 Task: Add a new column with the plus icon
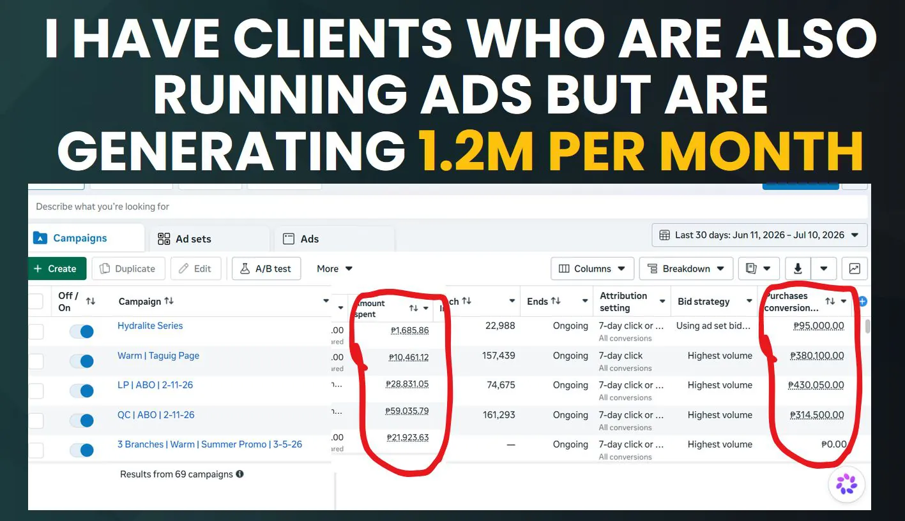pos(862,301)
